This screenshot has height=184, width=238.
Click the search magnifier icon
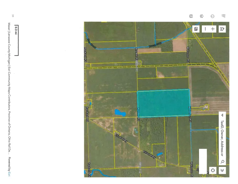[x=222, y=161]
